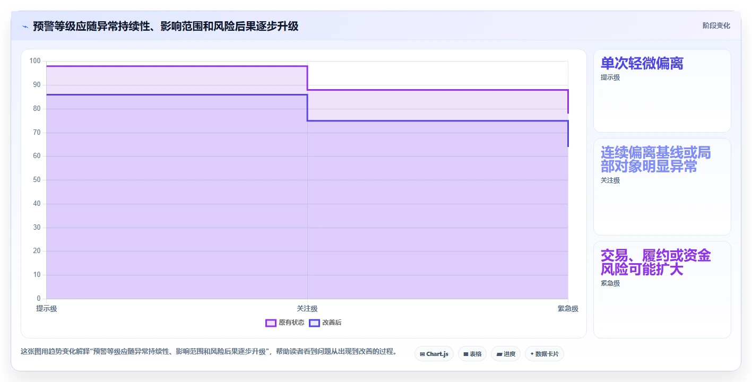Viewport: 752px width, 382px height.
Task: Click the 关注级 x-axis label
Action: point(307,309)
